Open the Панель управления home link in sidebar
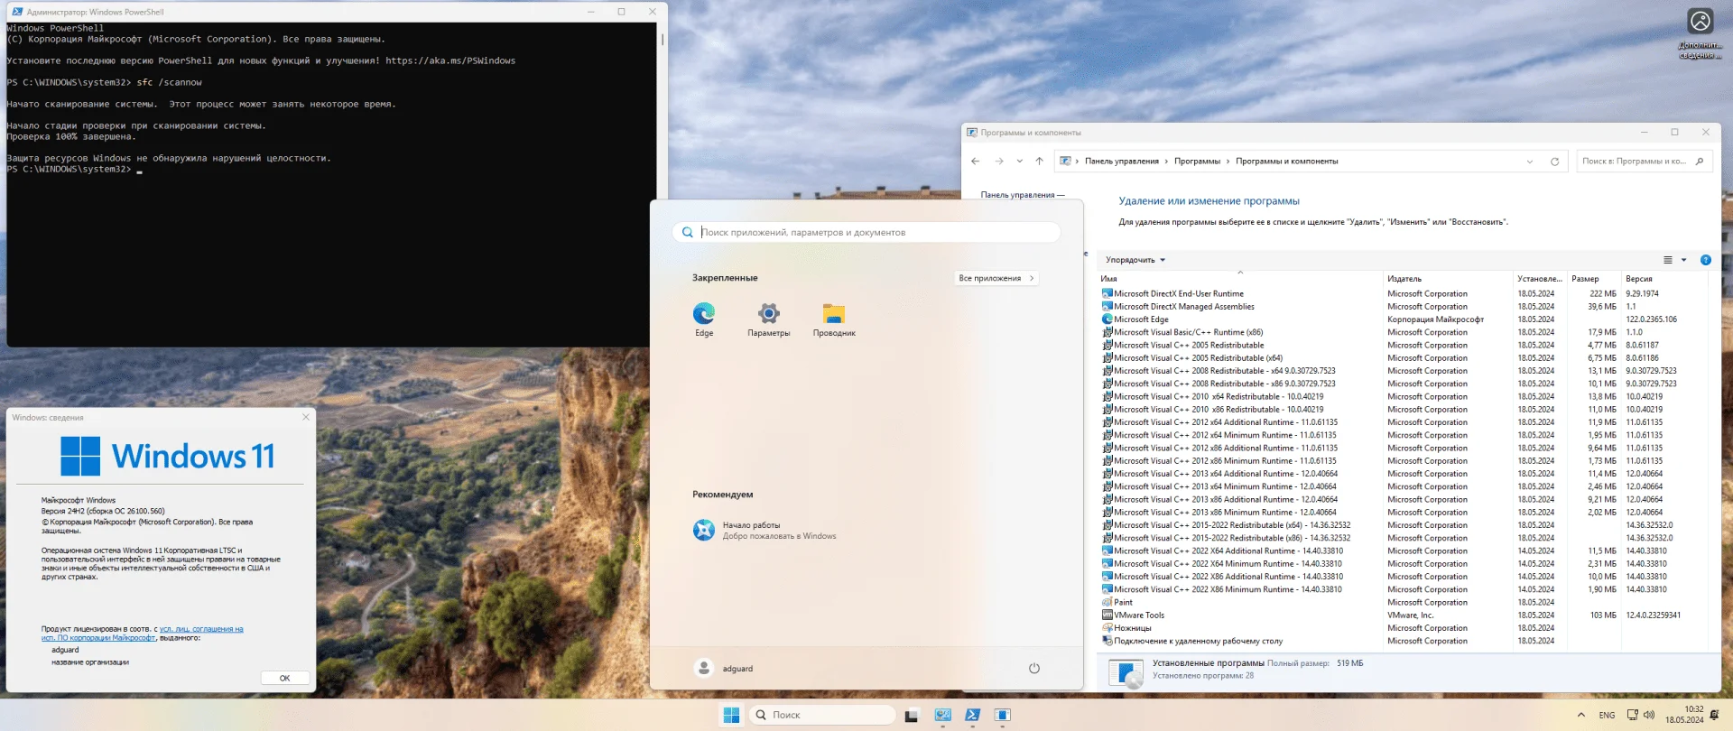Viewport: 1733px width, 731px height. pyautogui.click(x=1022, y=195)
